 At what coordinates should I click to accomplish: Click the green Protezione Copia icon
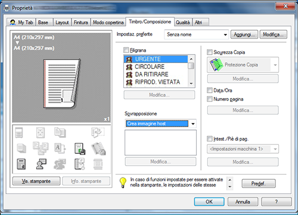pyautogui.click(x=216, y=65)
